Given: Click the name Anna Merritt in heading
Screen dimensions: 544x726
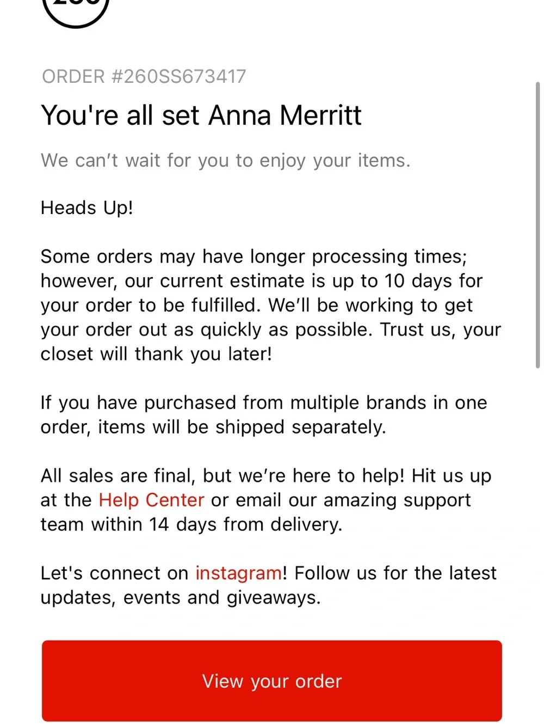Looking at the screenshot, I should (285, 115).
